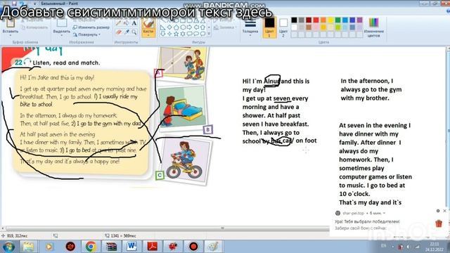
Task: Open the Выделить select dropdown arrow
Action: [x=61, y=35]
